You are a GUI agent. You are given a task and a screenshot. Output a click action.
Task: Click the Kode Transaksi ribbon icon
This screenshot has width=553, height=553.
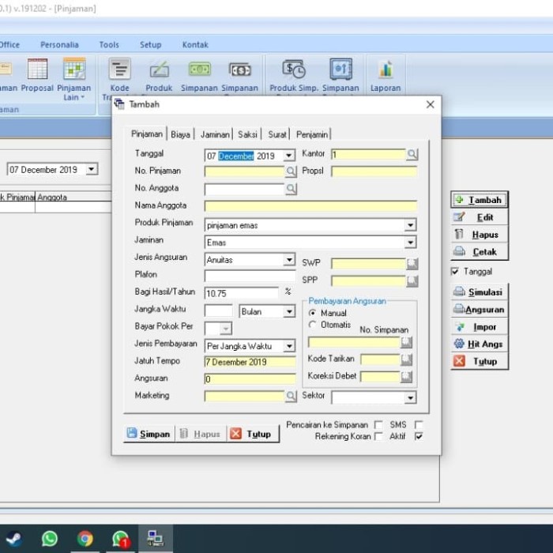[x=120, y=69]
